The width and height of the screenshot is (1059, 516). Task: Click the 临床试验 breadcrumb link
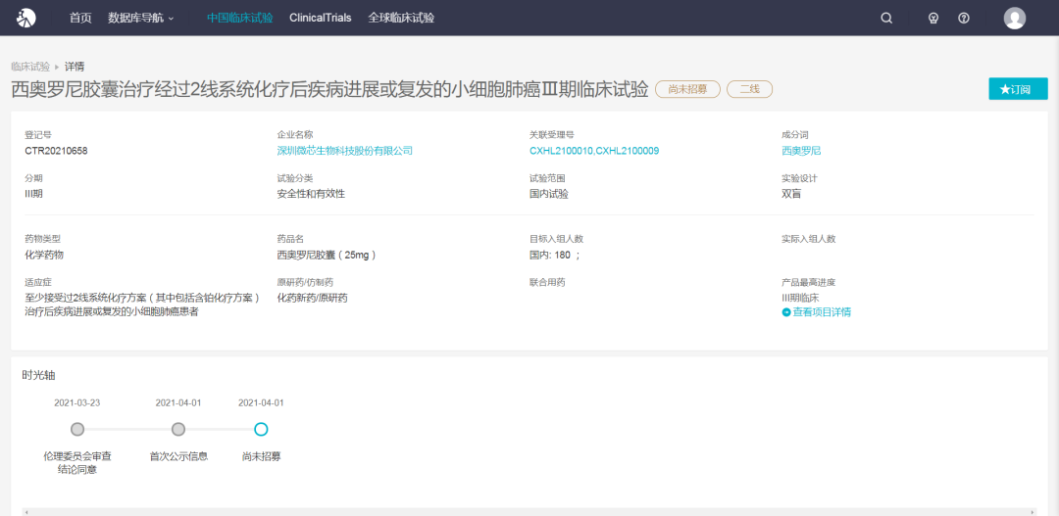point(30,67)
